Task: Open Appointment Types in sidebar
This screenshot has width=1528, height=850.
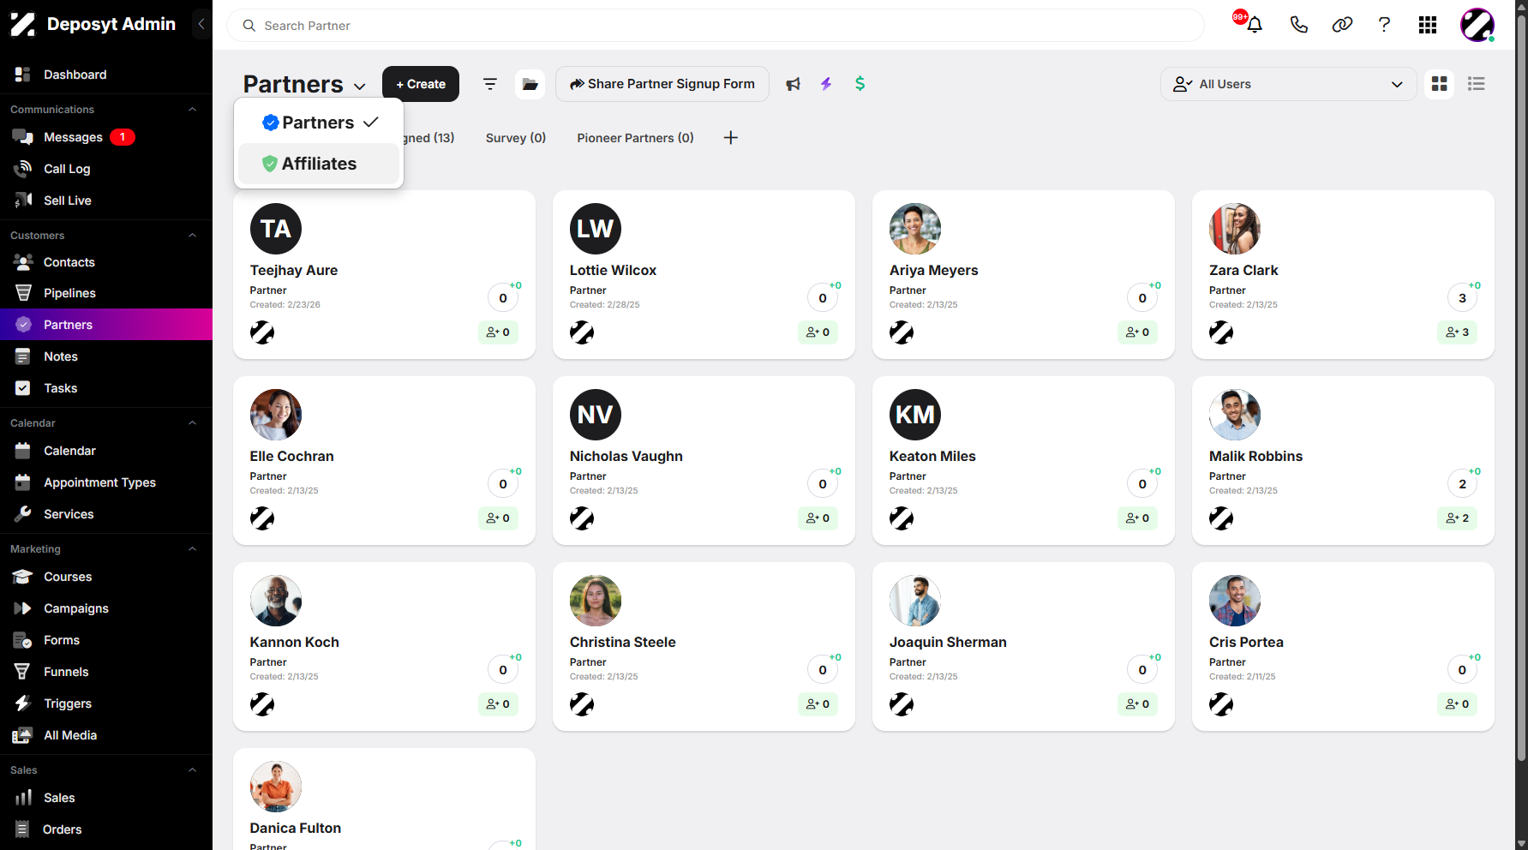Action: (x=106, y=482)
